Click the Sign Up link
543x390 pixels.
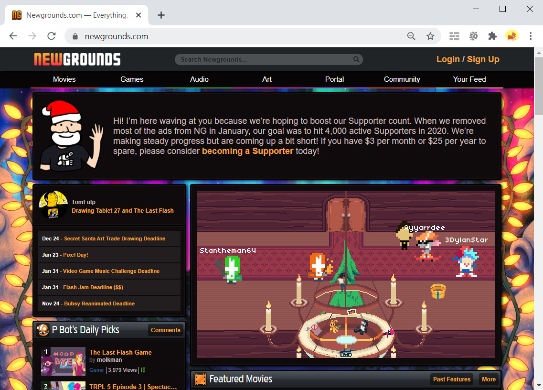coord(483,59)
